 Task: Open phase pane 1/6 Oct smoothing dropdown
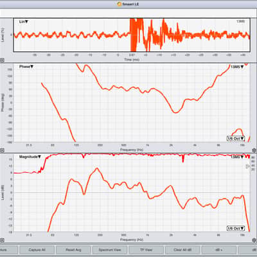pos(236,138)
